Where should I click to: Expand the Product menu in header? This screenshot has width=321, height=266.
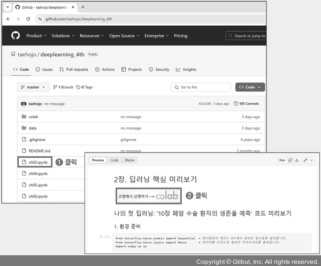point(36,36)
